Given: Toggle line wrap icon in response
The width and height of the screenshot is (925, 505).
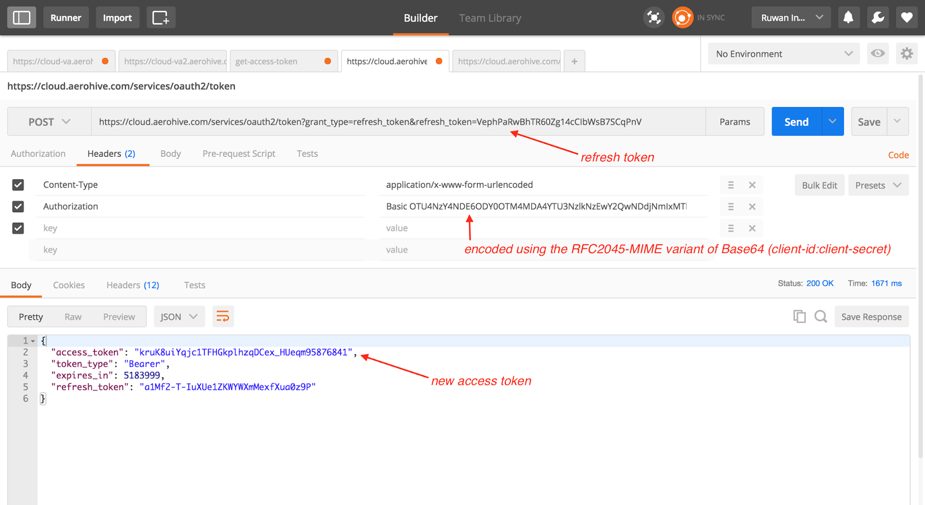Looking at the screenshot, I should pyautogui.click(x=223, y=316).
